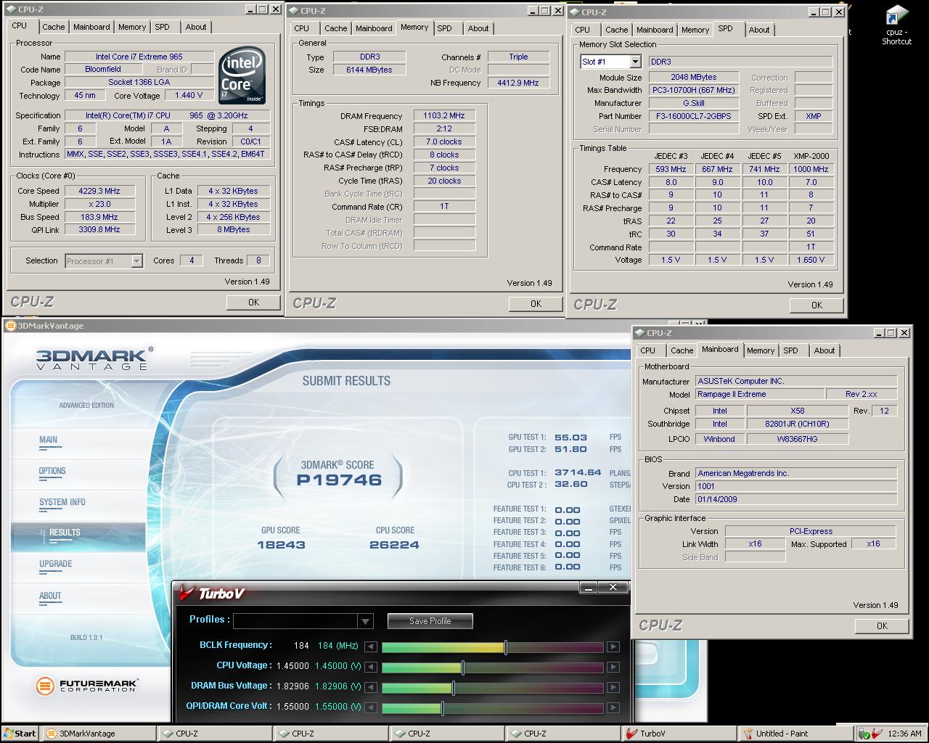Click the Part Number F3-16000CL7-2GBPS field
Image resolution: width=929 pixels, height=743 pixels.
694,116
